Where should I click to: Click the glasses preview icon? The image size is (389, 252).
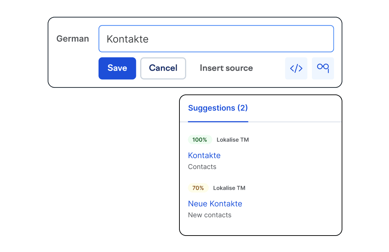click(x=323, y=68)
